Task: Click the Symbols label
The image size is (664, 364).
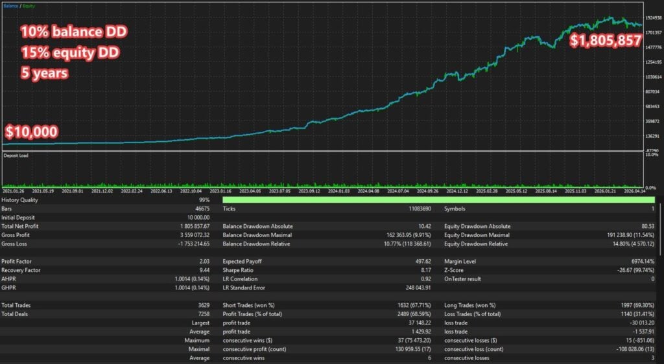Action: click(455, 209)
